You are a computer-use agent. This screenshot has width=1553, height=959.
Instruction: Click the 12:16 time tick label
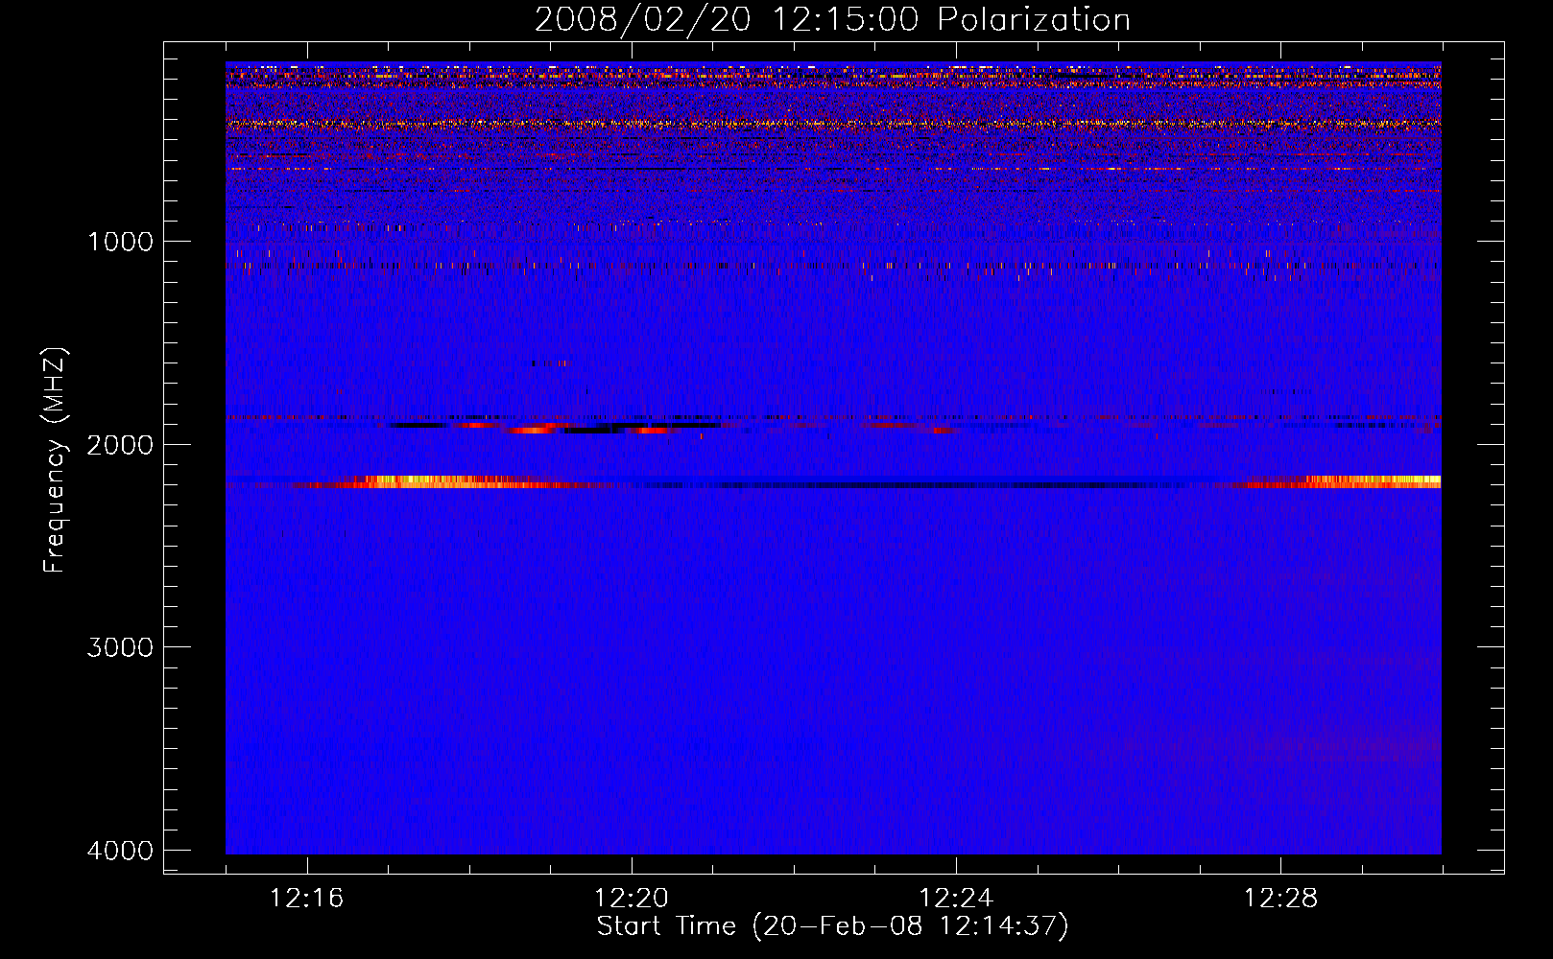(x=307, y=899)
